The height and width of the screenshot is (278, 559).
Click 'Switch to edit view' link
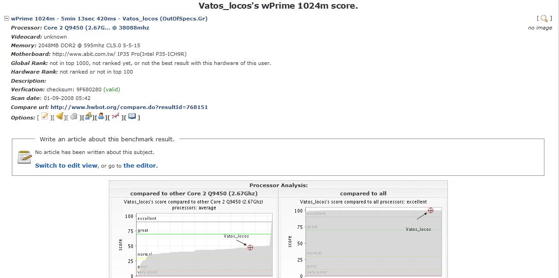66,166
